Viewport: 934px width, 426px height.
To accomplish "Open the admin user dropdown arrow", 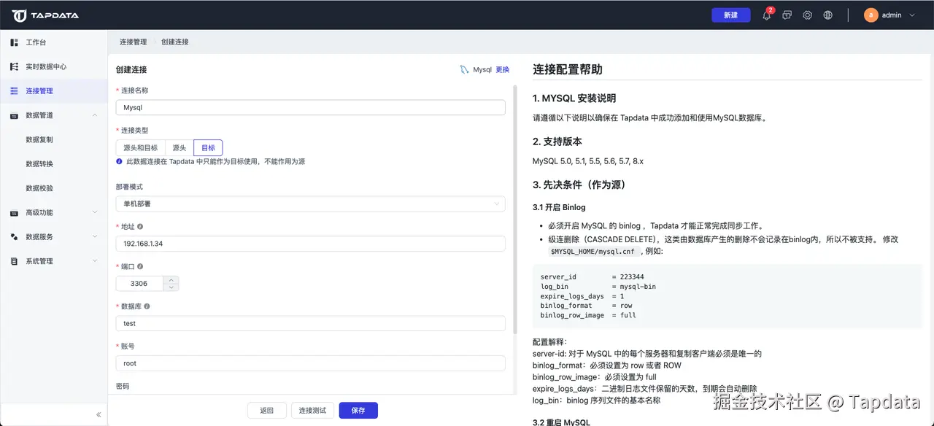I will click(912, 15).
